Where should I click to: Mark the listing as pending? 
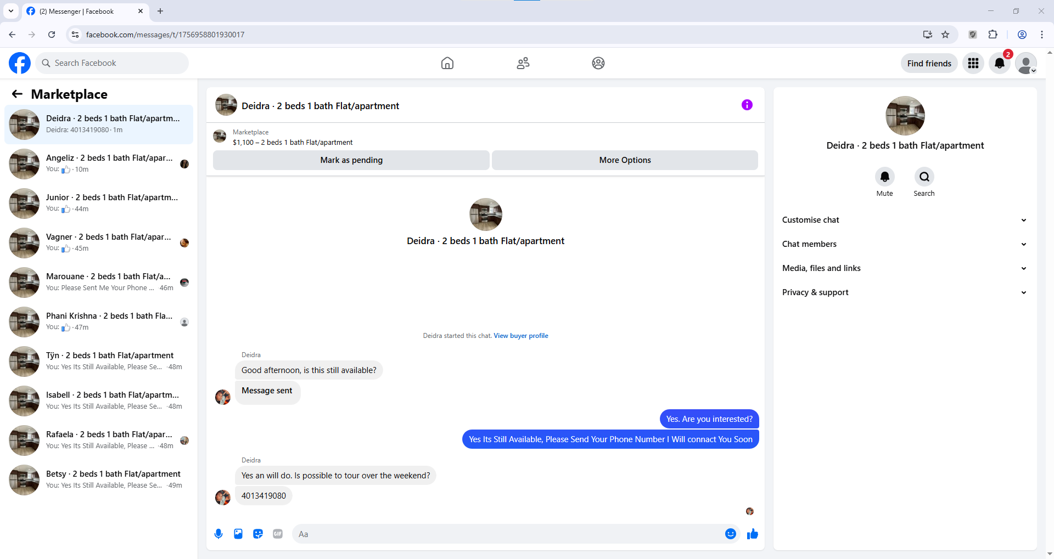351,160
